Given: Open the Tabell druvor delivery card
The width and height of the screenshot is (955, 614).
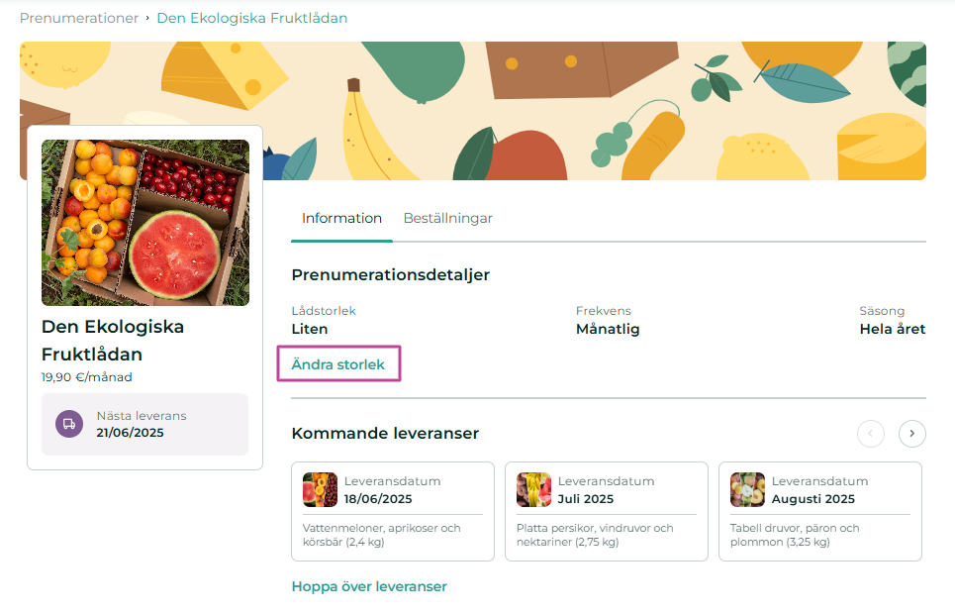Looking at the screenshot, I should pos(820,511).
